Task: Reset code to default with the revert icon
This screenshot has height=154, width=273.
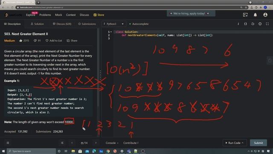Action: (253, 24)
